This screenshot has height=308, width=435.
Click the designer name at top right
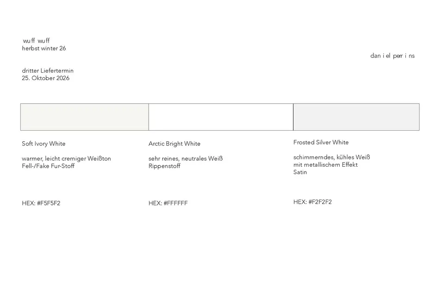point(392,56)
